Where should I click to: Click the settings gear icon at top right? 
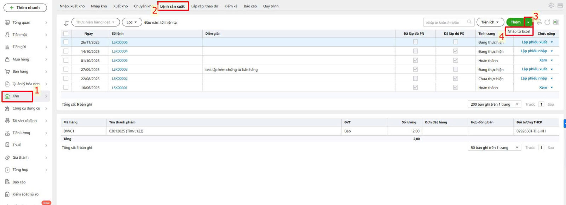[551, 6]
